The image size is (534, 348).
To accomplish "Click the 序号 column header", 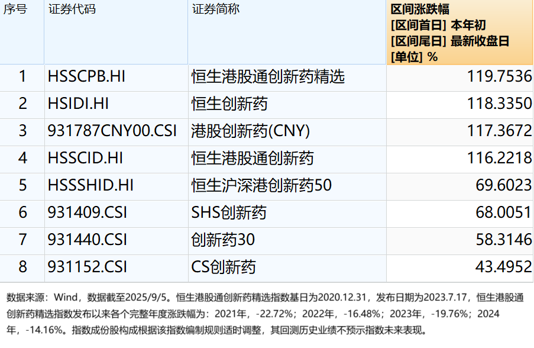I will 22,32.
